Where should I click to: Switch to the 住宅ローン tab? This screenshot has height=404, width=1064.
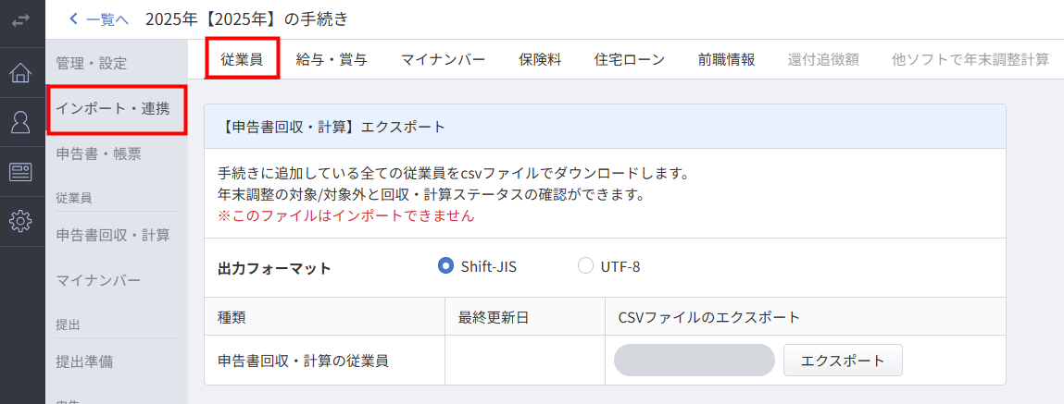(x=630, y=59)
